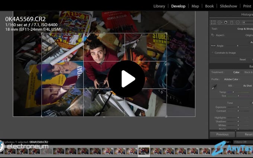
Task: Open the filmstrip file name 0K4A5569.CR2 menu
Action: pyautogui.click(x=39, y=142)
